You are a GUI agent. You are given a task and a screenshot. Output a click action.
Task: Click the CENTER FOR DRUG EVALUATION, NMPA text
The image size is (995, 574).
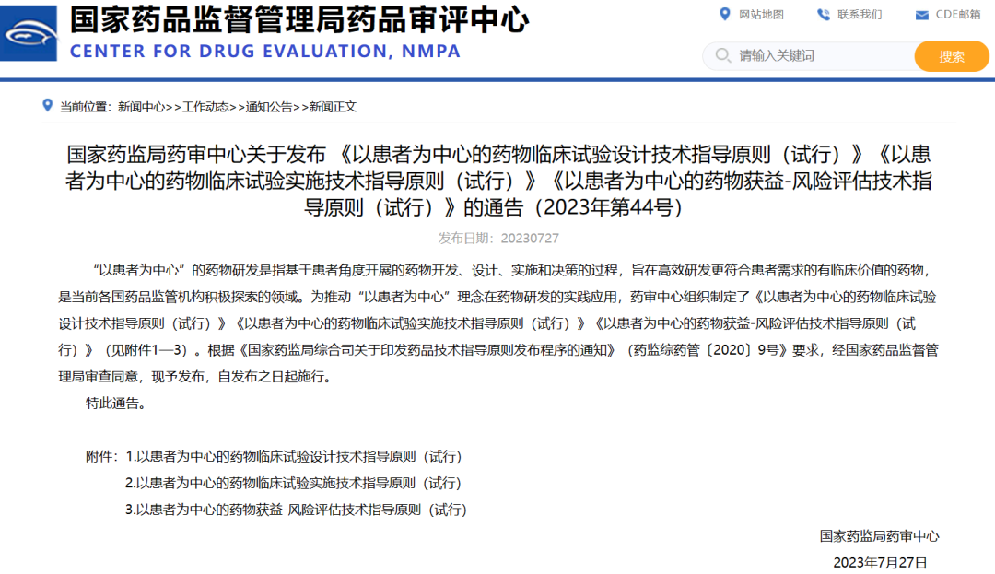(x=265, y=52)
